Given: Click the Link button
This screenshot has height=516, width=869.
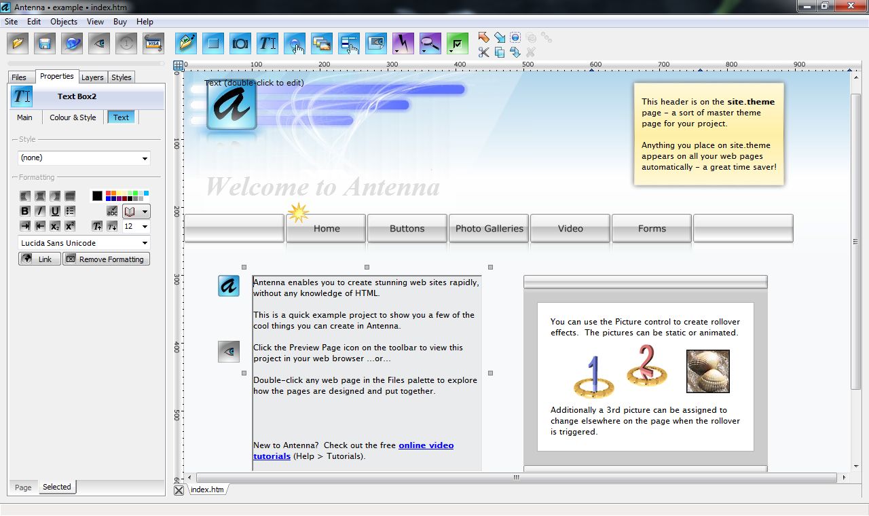Looking at the screenshot, I should pyautogui.click(x=39, y=259).
